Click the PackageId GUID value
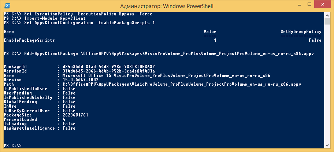The height and width of the screenshot is (152, 334). [109, 67]
